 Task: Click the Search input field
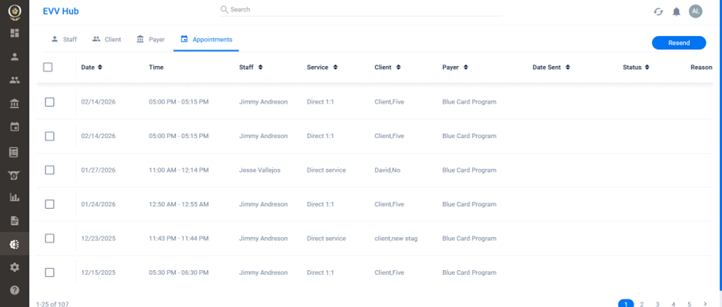pos(361,10)
